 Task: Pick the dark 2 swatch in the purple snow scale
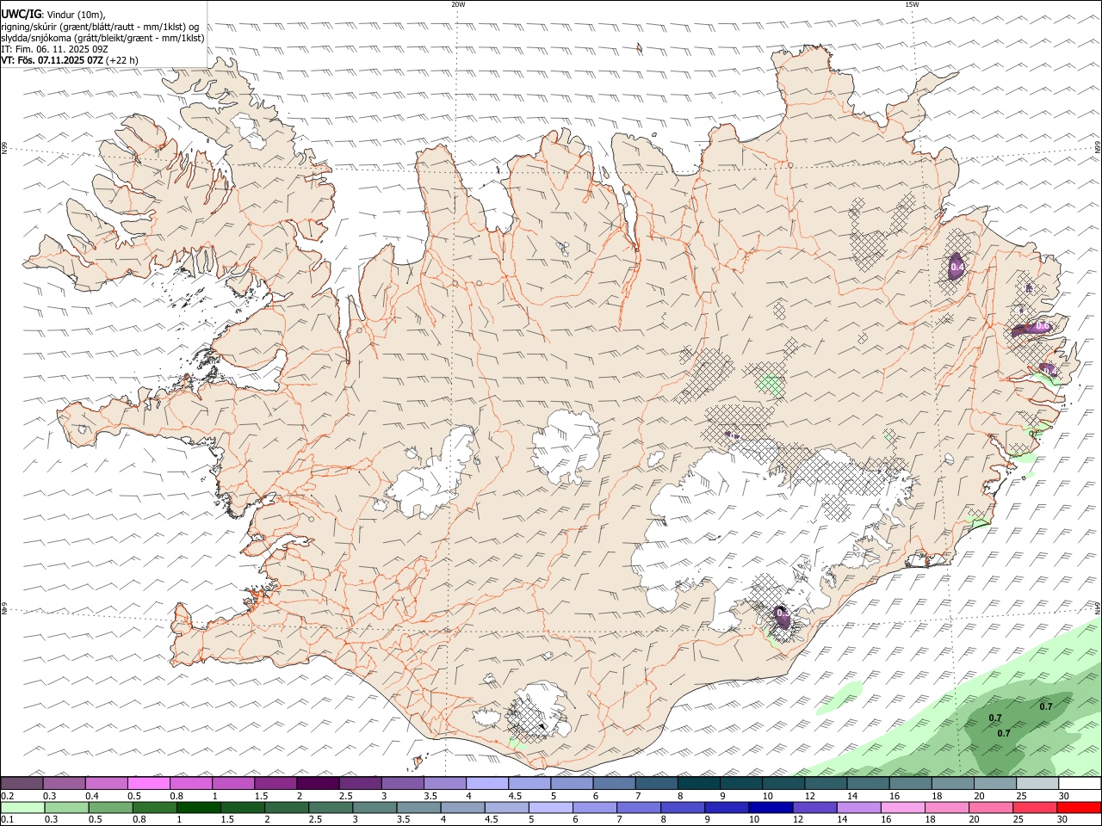pyautogui.click(x=318, y=783)
